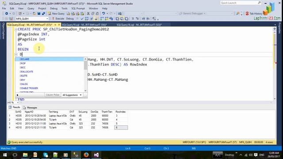Click the Windows Start button
Screen dimensions: 283x159
coord(5,155)
